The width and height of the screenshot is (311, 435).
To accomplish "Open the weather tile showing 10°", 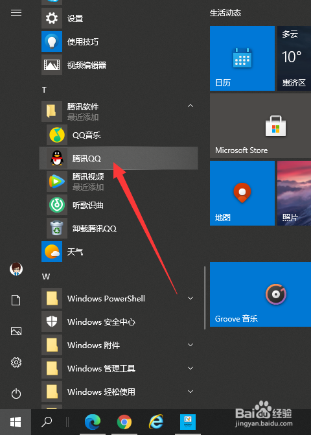I will (294, 58).
